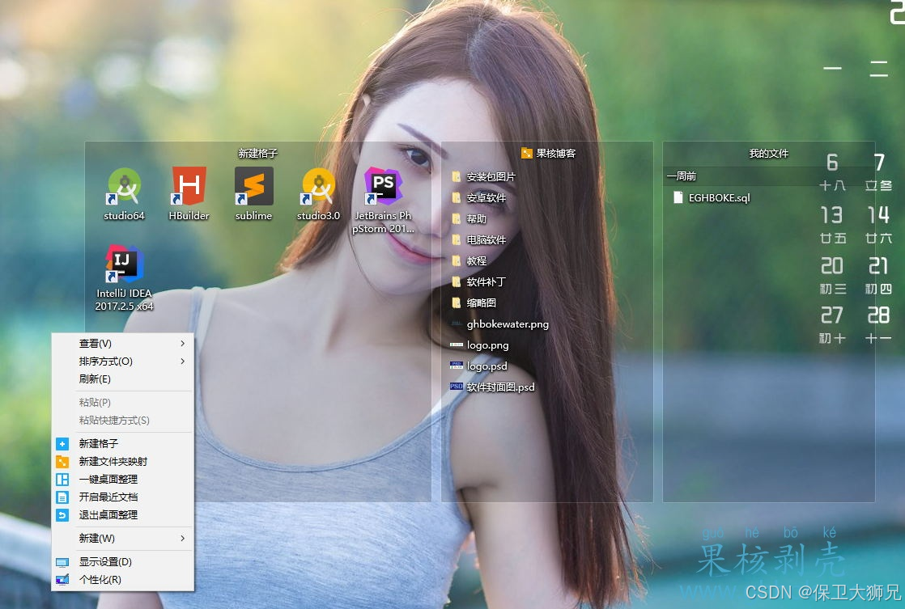Choose 开启最近文档 menu entry
The width and height of the screenshot is (905, 609).
122,497
